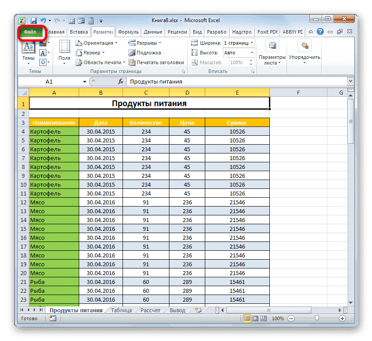Click the Insert Worksheet button after sheet tabs
Screen dimensions: 372x341
click(198, 310)
